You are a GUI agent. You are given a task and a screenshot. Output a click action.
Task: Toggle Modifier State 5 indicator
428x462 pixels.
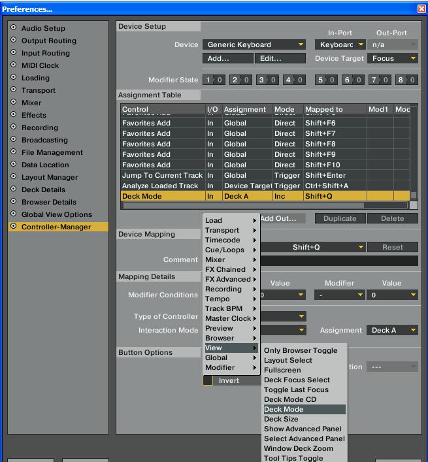(326, 80)
